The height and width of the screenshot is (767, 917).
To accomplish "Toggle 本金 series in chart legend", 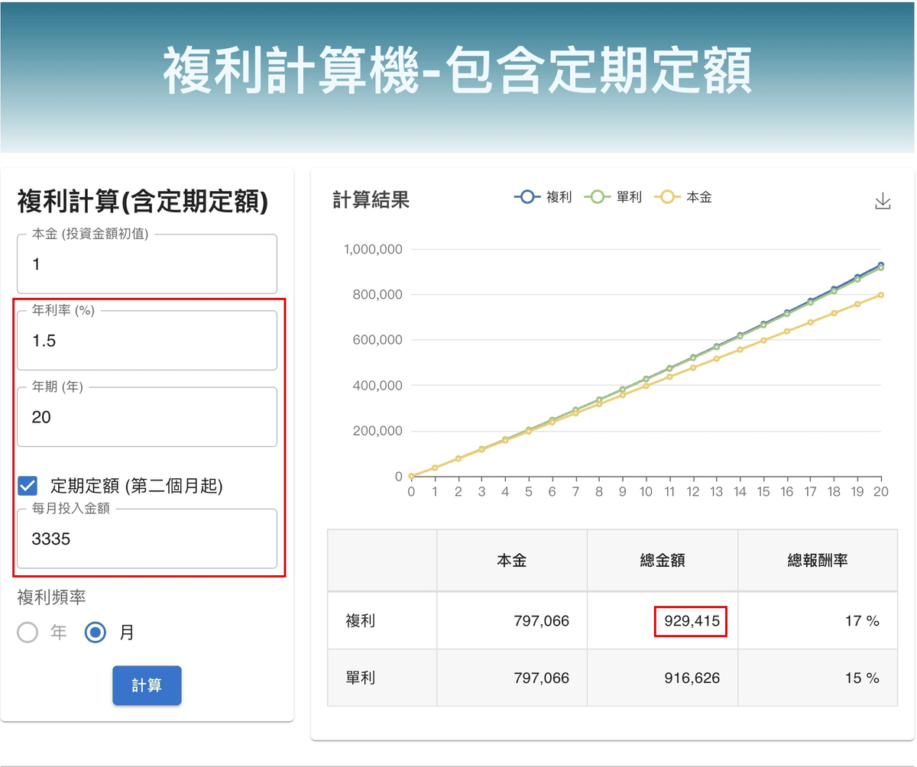I will pyautogui.click(x=685, y=197).
